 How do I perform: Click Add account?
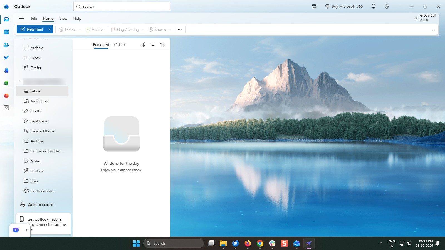pyautogui.click(x=37, y=204)
